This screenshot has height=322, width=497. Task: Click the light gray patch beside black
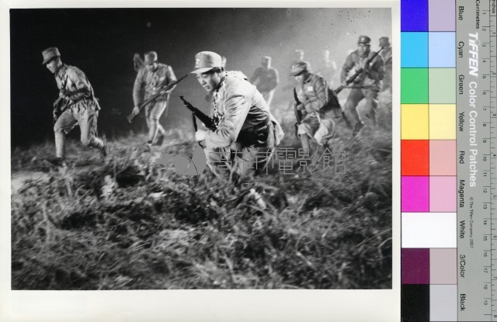click(x=443, y=303)
